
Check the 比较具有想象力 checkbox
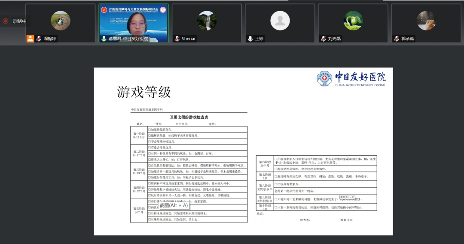click(276, 184)
